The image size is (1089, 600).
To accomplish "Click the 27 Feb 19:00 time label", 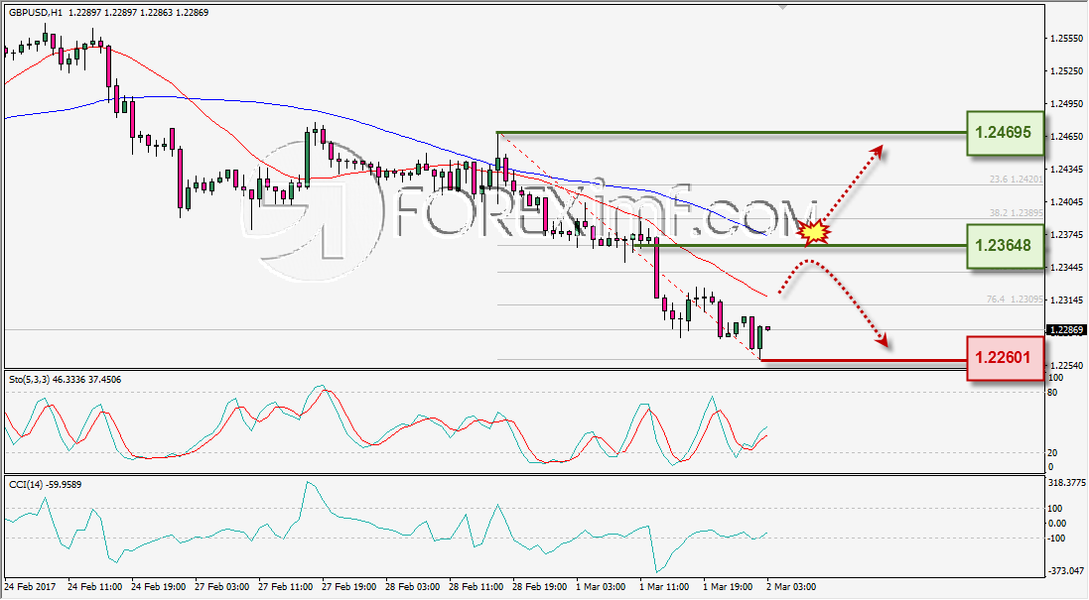I will [x=348, y=587].
